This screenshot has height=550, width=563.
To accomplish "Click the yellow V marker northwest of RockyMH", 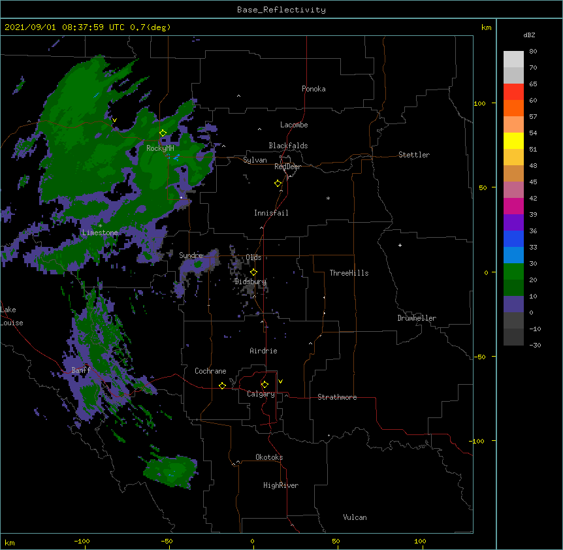I will pos(114,120).
